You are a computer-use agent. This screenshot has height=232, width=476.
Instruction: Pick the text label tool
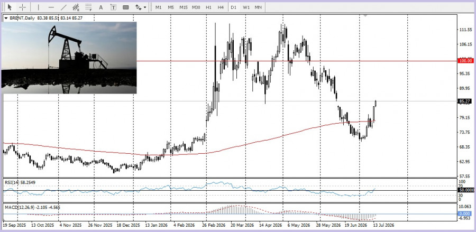pyautogui.click(x=113, y=7)
